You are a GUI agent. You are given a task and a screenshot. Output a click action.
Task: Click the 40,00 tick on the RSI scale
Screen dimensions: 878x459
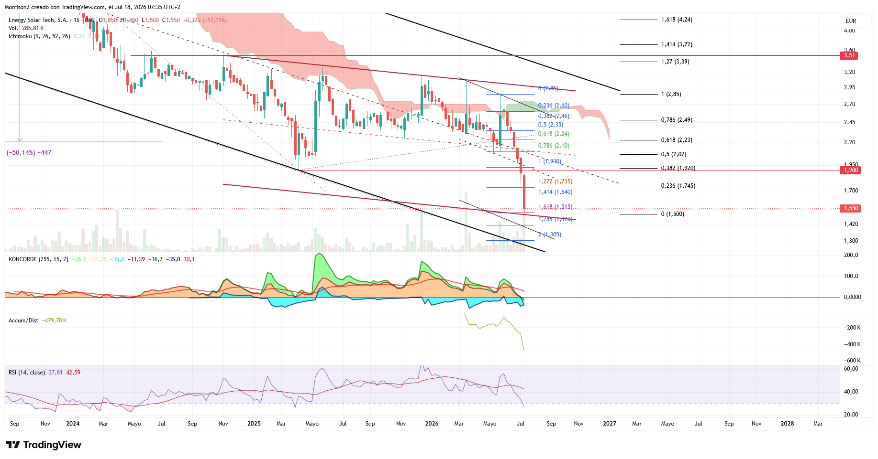click(851, 392)
